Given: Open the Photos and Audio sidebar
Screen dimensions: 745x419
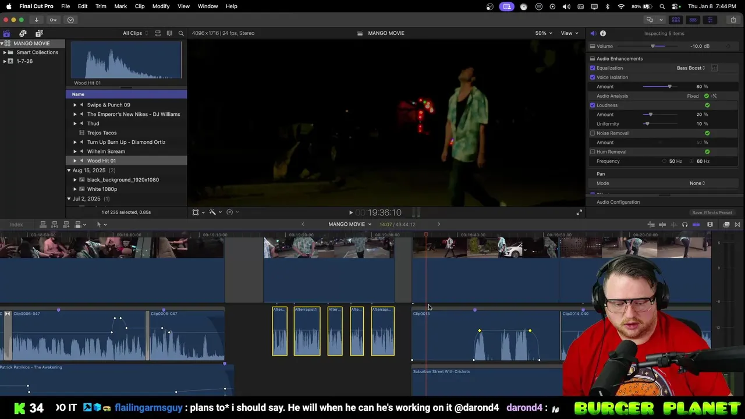Looking at the screenshot, I should click(x=23, y=33).
